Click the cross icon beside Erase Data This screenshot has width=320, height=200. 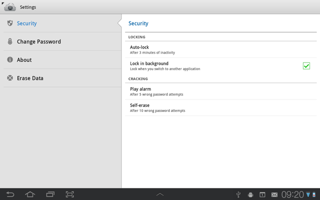tap(10, 78)
